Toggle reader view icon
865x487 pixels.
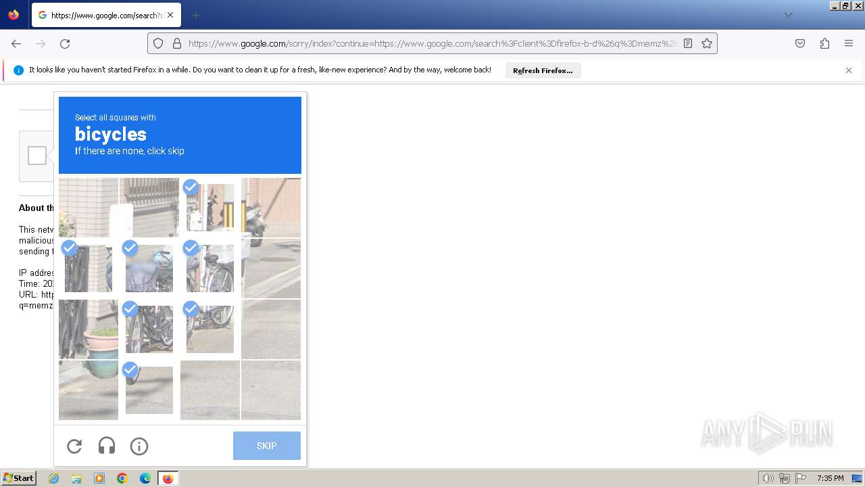688,43
